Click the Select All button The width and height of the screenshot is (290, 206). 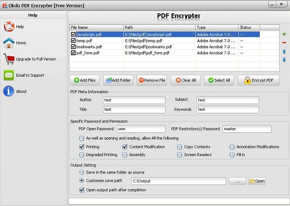pos(219,80)
